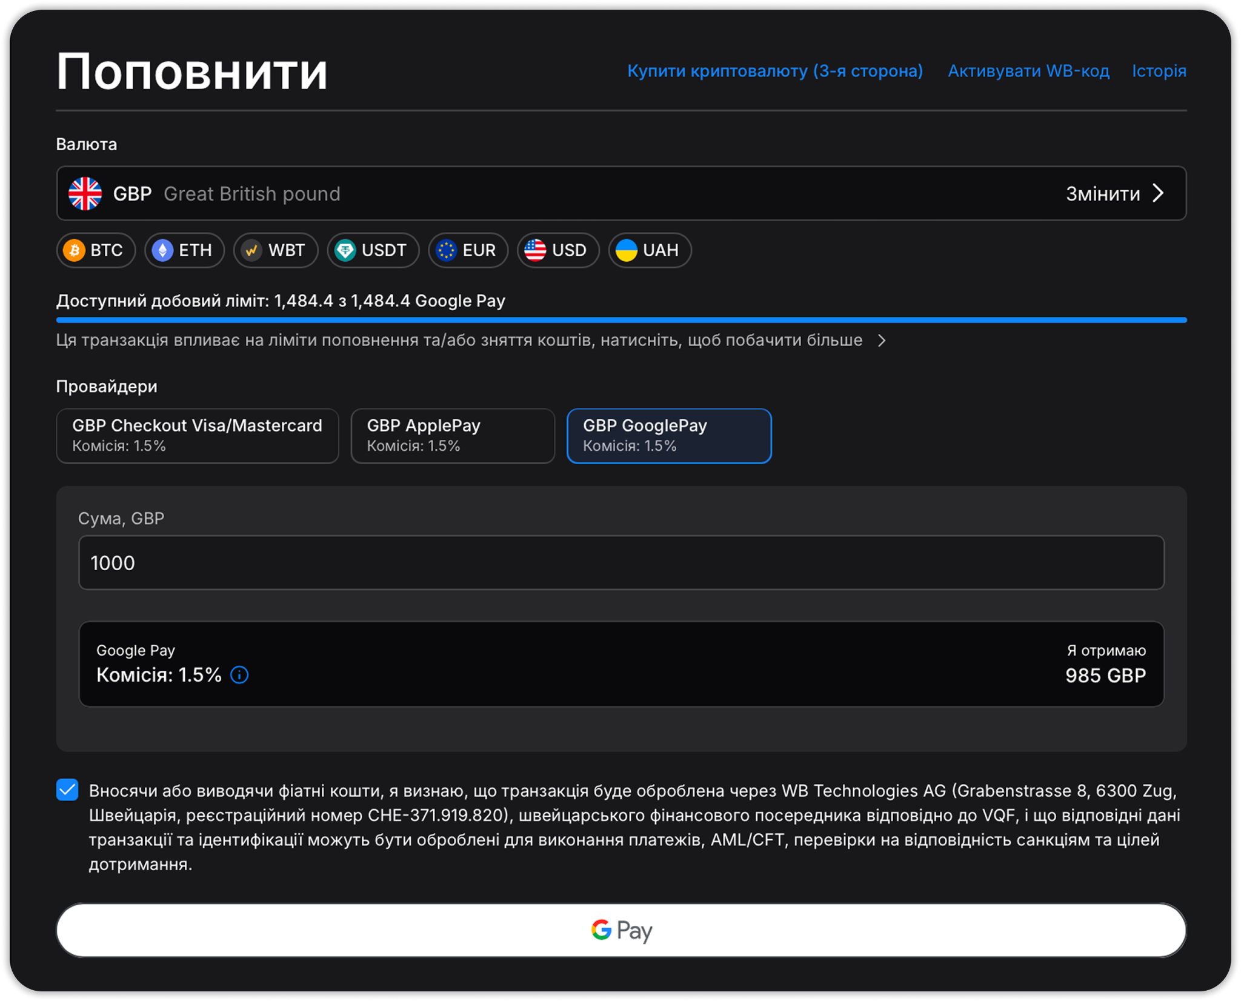The image size is (1241, 1001).
Task: Click the EU flag icon
Action: [x=447, y=250]
